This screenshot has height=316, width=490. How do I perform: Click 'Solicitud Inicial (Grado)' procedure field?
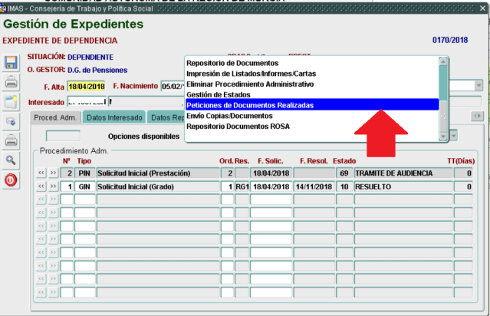point(157,186)
